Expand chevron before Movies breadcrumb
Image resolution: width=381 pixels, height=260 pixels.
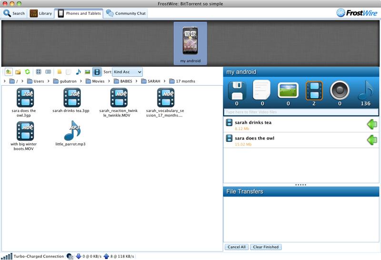pos(81,81)
